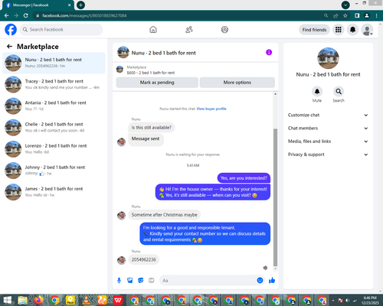This screenshot has width=383, height=306.
Task: Open the Facebook menu grid icon
Action: pos(339,30)
